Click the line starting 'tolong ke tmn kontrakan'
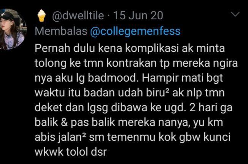Image resolution: width=248 pixels, height=164 pixels. pos(136,63)
